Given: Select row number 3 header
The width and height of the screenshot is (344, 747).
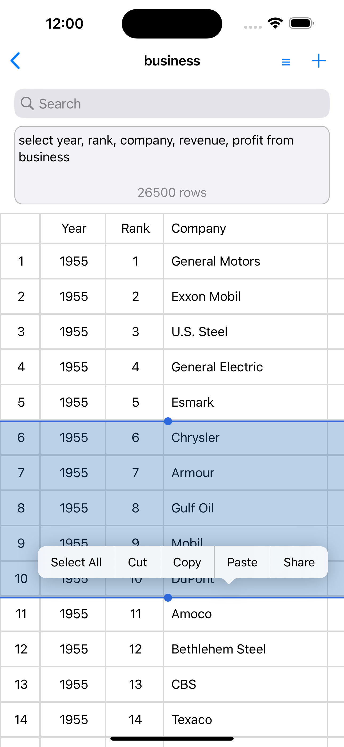Looking at the screenshot, I should pos(21,332).
